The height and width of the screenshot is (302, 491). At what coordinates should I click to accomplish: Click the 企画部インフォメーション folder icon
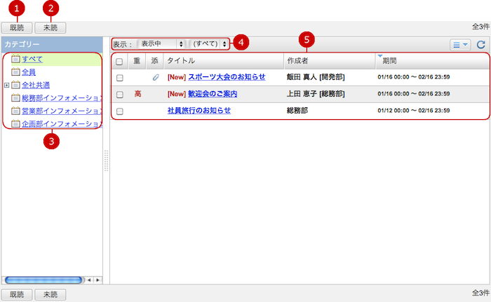15,124
